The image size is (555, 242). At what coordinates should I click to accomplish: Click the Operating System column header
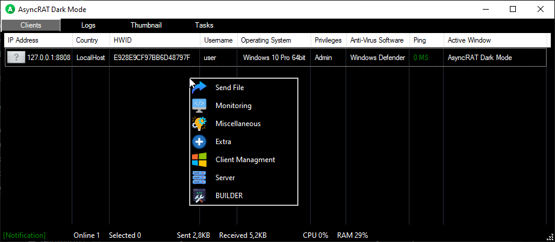point(266,40)
